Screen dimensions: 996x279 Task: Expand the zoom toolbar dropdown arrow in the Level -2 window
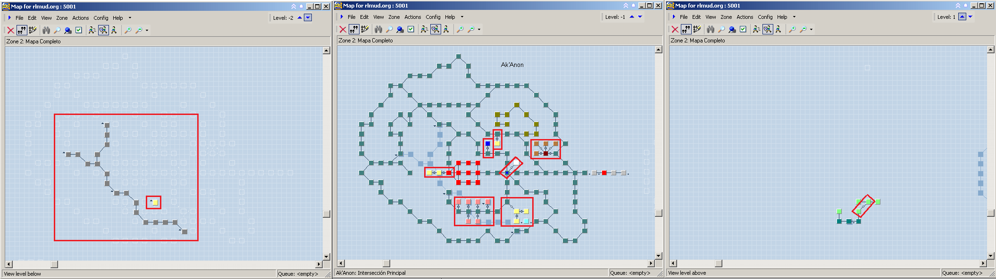pyautogui.click(x=147, y=30)
